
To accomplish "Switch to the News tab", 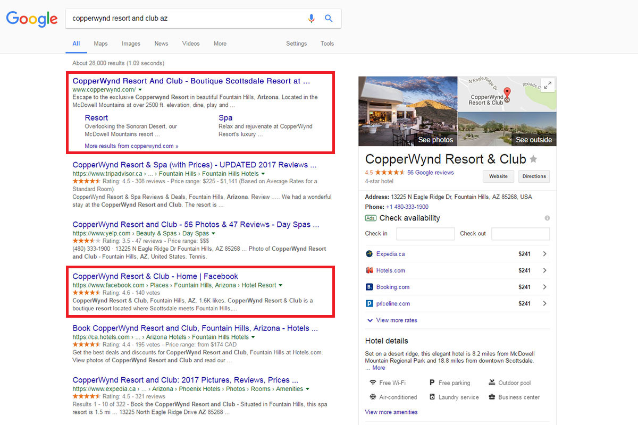I will [x=161, y=44].
